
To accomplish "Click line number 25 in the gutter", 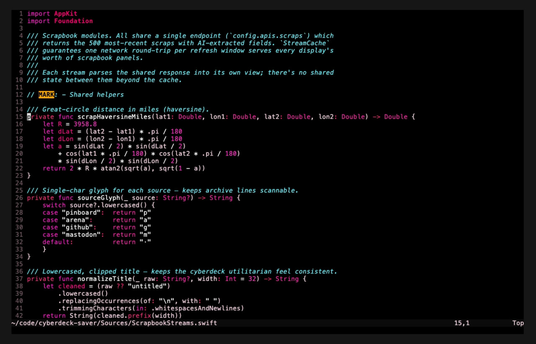I will click(19, 190).
